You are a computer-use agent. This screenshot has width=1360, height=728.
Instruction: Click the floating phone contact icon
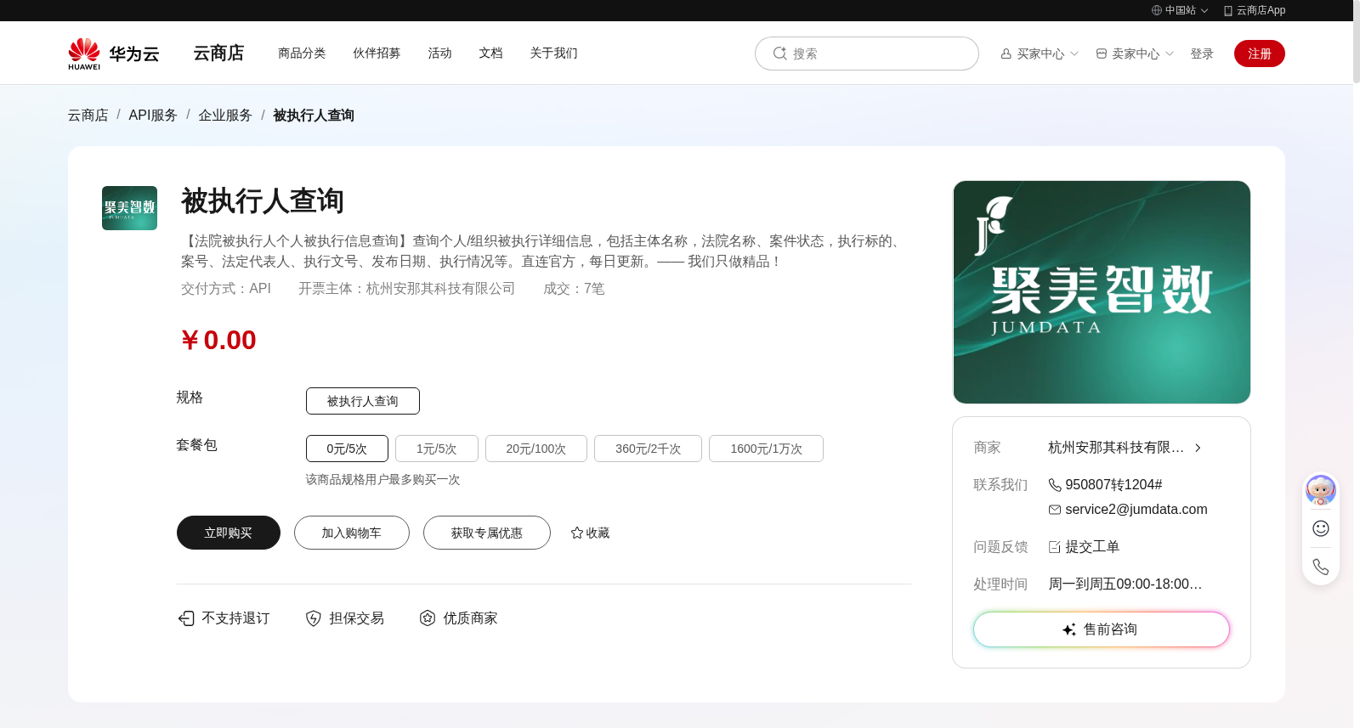pyautogui.click(x=1321, y=567)
